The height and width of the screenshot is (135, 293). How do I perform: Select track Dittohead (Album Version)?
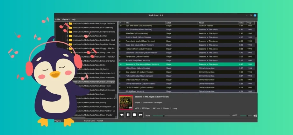point(187,80)
